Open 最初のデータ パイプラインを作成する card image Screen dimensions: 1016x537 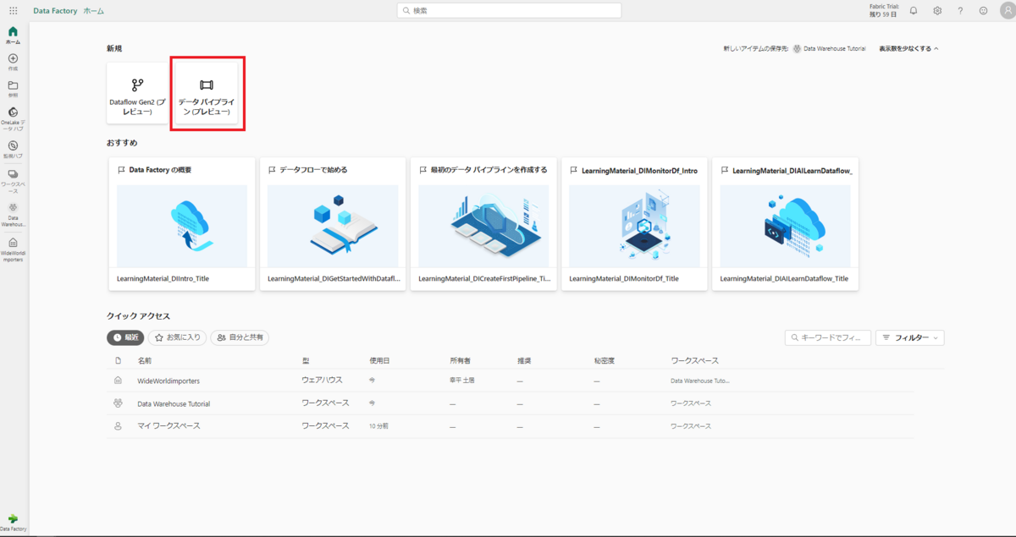point(483,226)
